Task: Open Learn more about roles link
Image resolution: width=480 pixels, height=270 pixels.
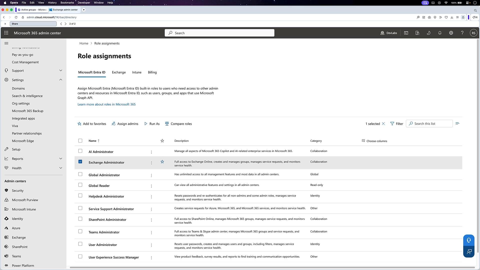Action: coord(106,104)
